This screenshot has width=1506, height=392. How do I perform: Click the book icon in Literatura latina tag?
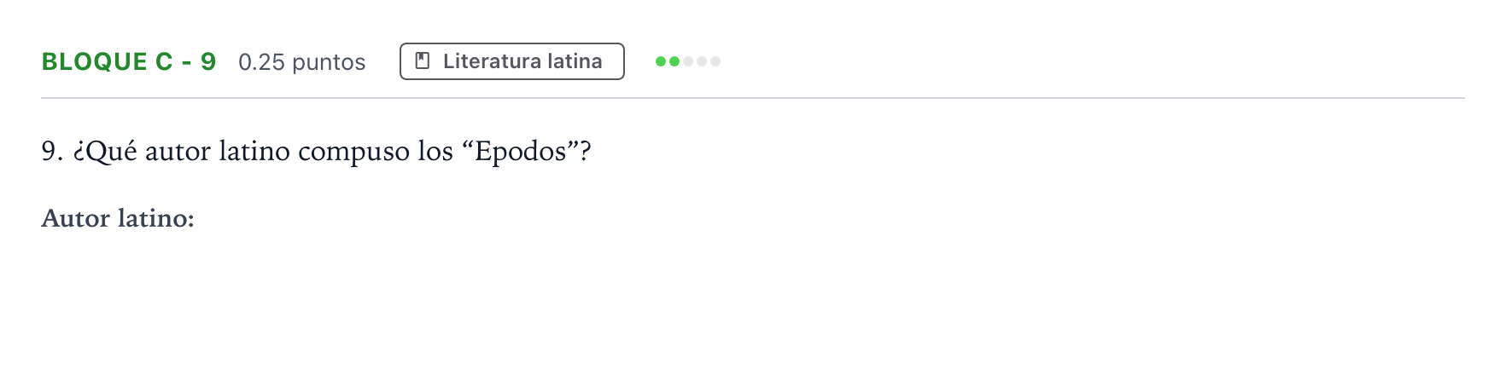coord(422,61)
